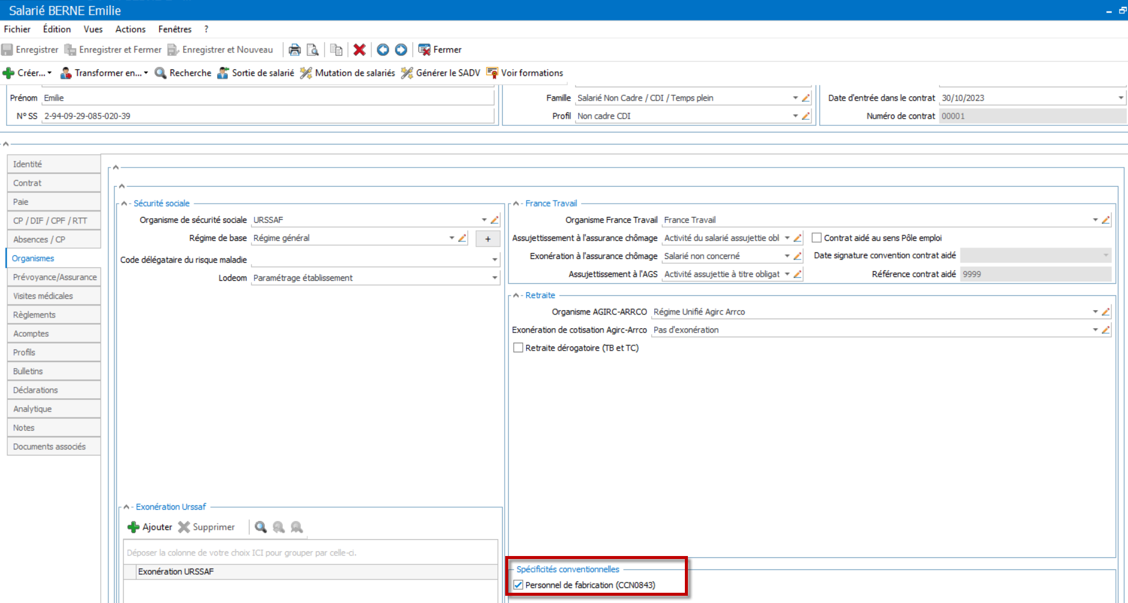Click the N° SS input field
The image size is (1128, 603).
268,116
